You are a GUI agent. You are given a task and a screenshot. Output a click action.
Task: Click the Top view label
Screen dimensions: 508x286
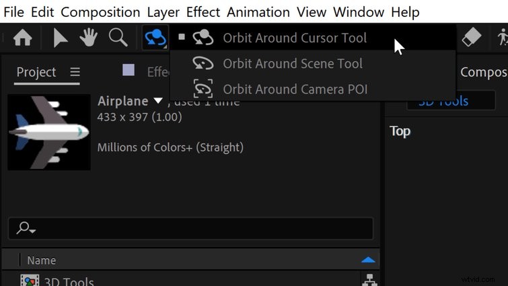pos(400,131)
